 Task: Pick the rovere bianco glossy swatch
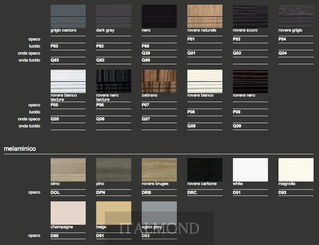pyautogui.click(x=204, y=81)
